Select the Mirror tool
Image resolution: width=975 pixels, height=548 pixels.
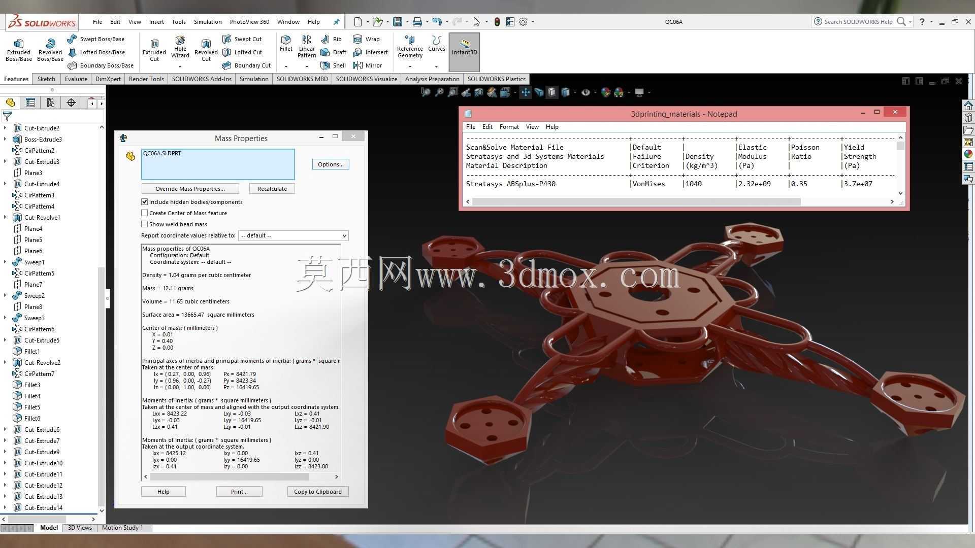point(367,65)
